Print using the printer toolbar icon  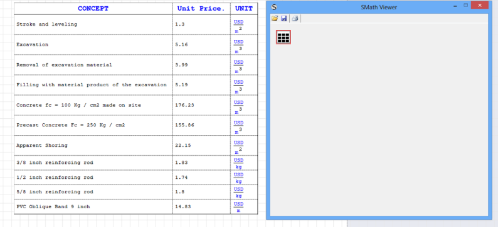tap(295, 18)
